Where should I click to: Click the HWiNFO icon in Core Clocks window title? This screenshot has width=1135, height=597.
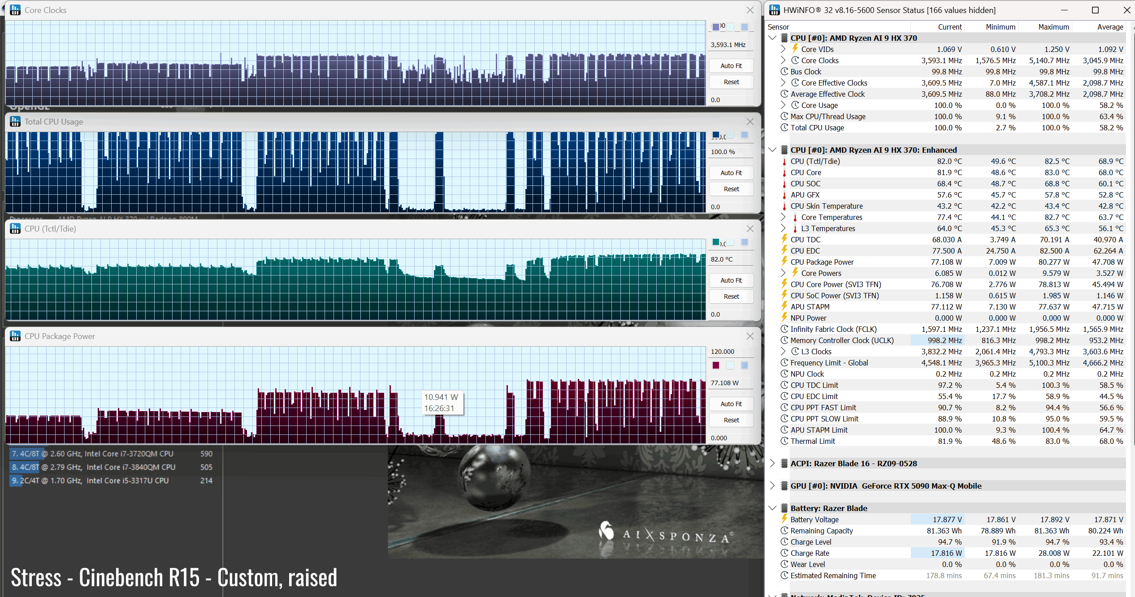(x=15, y=10)
